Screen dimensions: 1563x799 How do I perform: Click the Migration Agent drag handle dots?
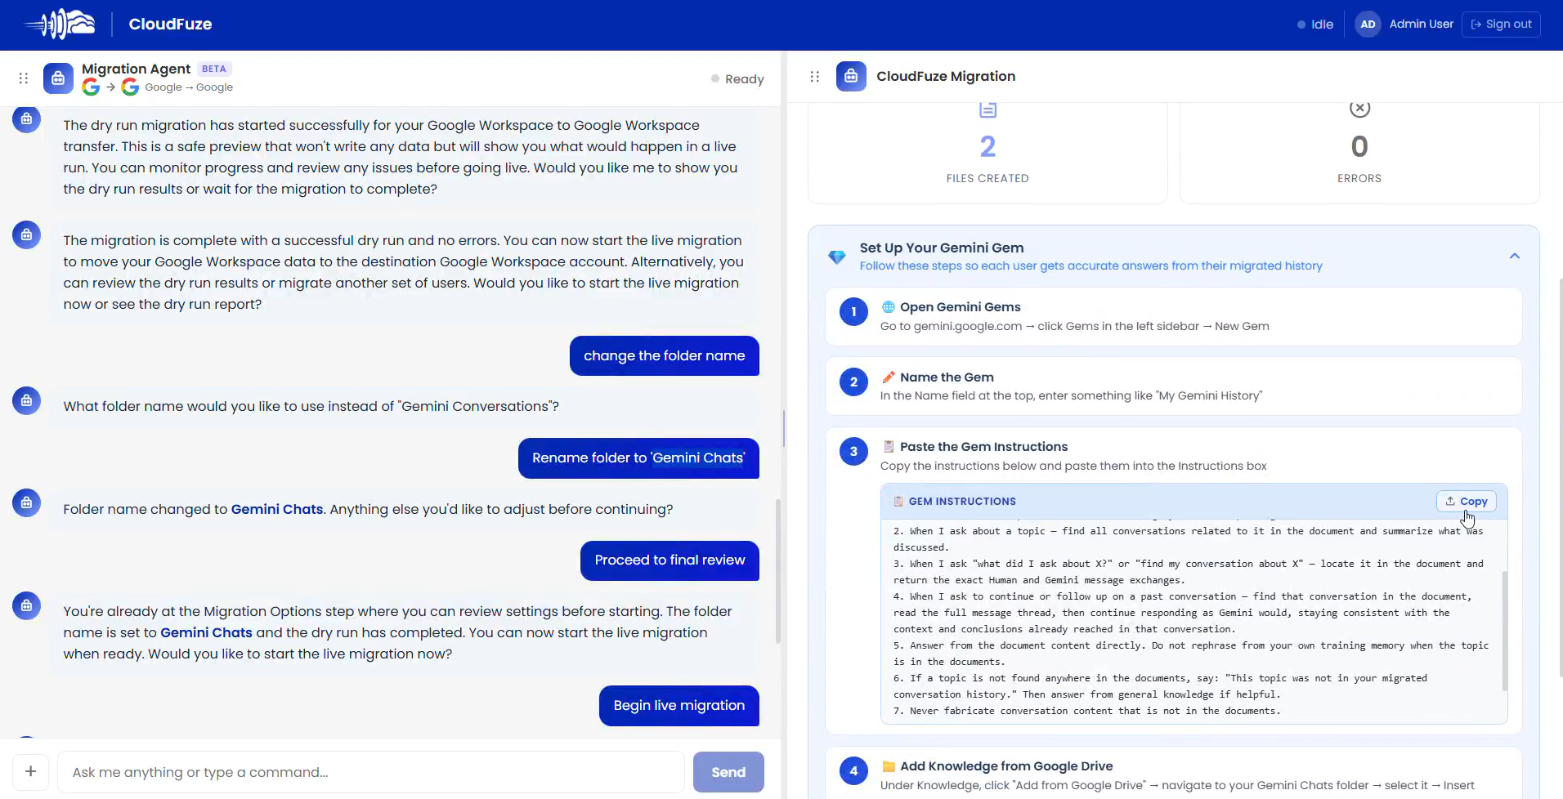click(x=24, y=78)
